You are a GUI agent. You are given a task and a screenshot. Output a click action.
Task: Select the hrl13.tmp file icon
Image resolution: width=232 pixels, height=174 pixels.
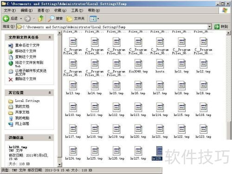point(138,107)
